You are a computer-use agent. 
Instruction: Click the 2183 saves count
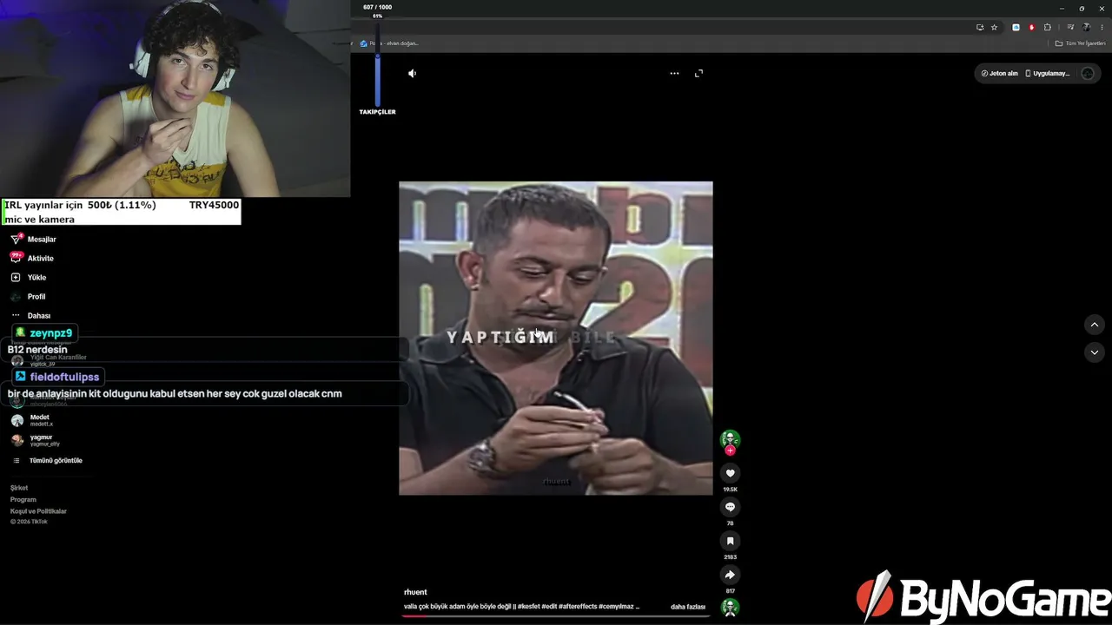tap(730, 557)
